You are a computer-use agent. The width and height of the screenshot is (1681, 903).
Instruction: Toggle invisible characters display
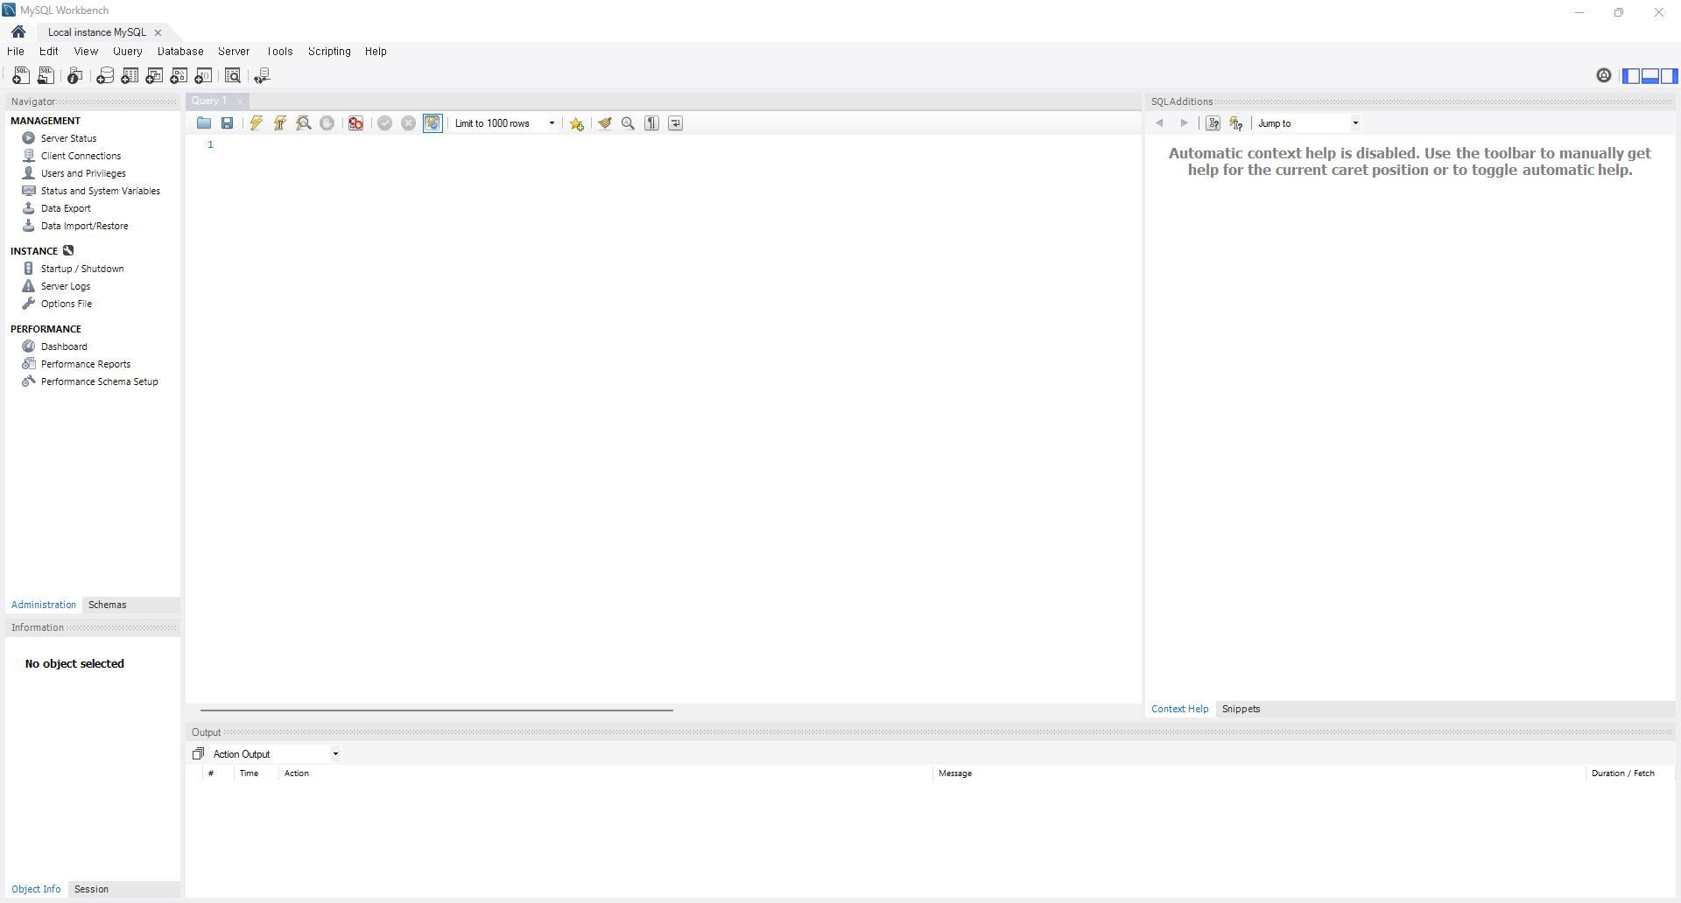652,123
